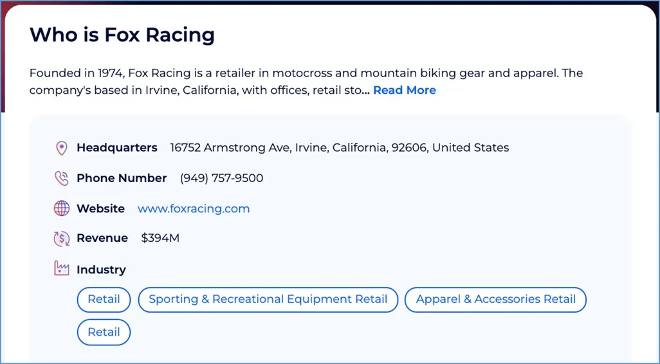Click the Founded in 1974 description paragraph
660x364 pixels.
(x=306, y=82)
